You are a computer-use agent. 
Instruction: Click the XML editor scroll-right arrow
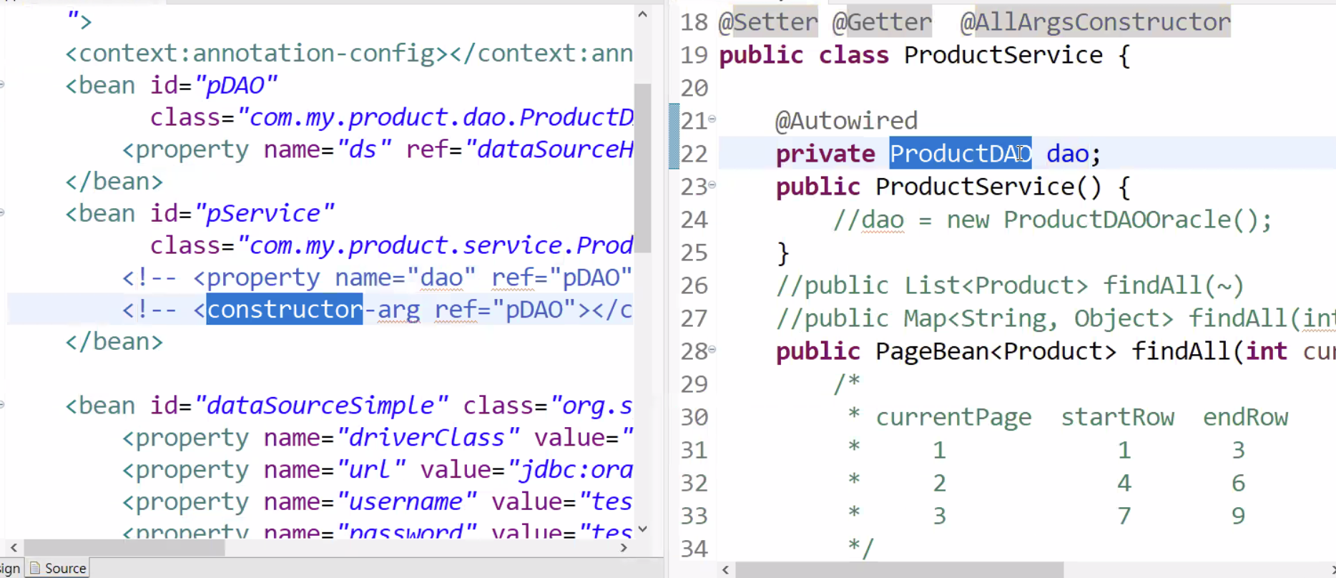click(624, 548)
